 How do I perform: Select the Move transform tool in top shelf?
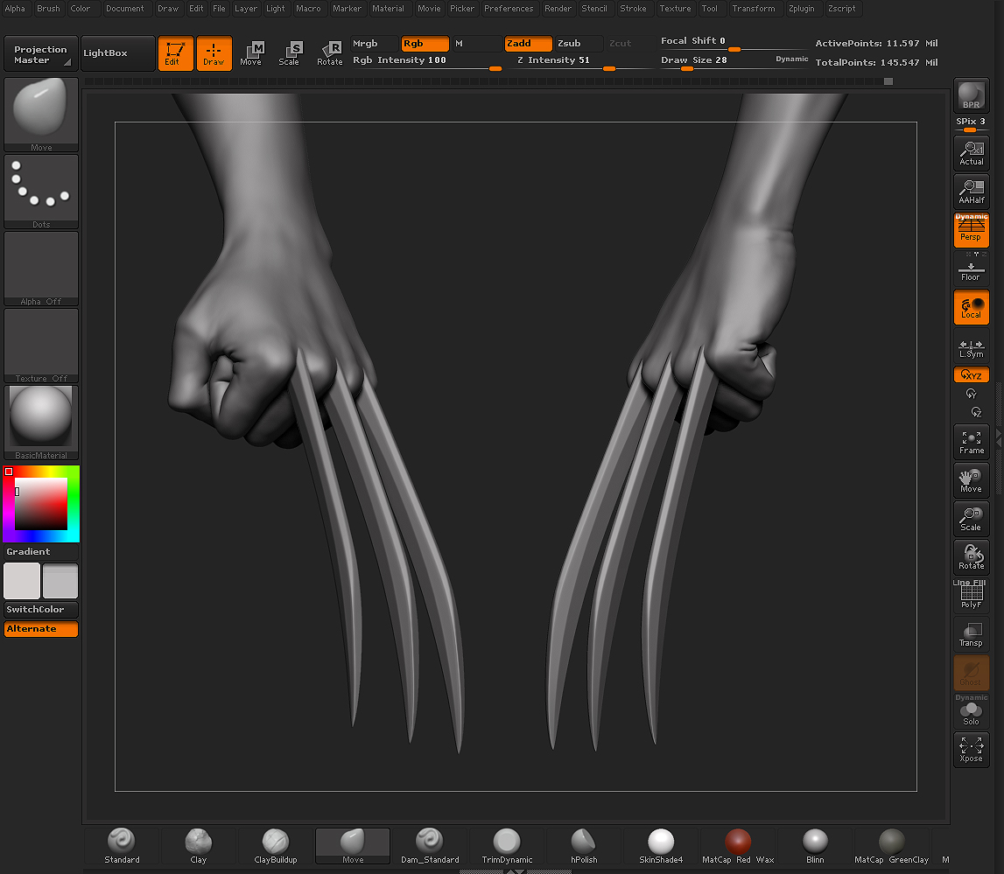click(251, 53)
